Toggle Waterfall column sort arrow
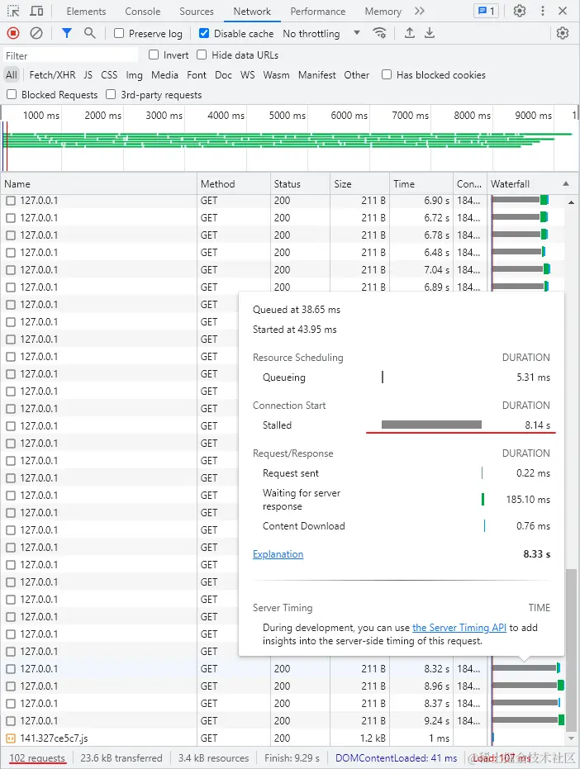Image resolution: width=580 pixels, height=769 pixels. (566, 184)
